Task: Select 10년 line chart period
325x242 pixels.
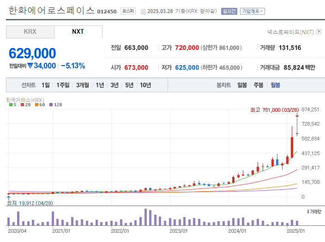Action: 145,85
